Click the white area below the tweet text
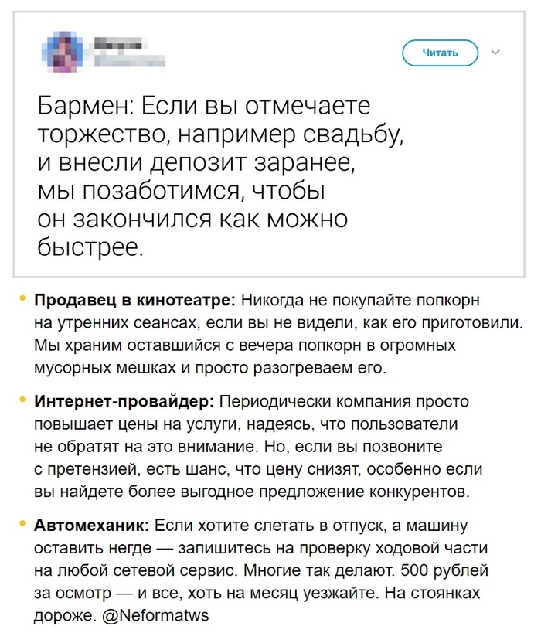Image resolution: width=541 pixels, height=633 pixels. (x=270, y=267)
